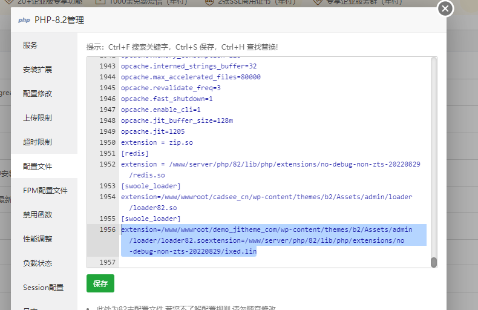Image resolution: width=478 pixels, height=310 pixels.
Task: Open 超时限制 settings
Action: tap(38, 142)
